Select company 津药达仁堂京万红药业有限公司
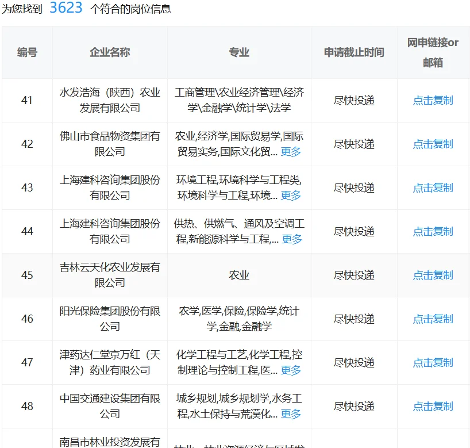470x448 pixels. click(110, 362)
